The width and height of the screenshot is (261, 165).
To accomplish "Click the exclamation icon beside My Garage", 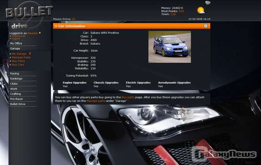I will coord(30,53).
